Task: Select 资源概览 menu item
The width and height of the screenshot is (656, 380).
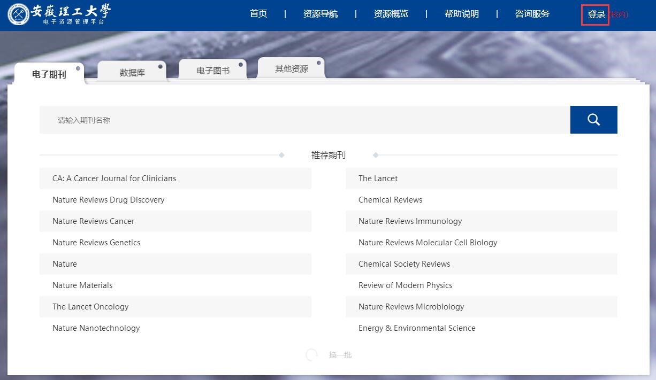Action: (x=391, y=14)
